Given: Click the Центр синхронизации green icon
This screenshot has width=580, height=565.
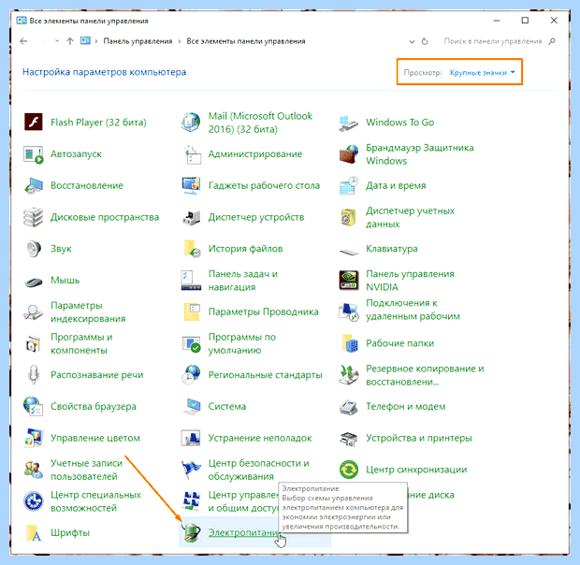Looking at the screenshot, I should 348,470.
